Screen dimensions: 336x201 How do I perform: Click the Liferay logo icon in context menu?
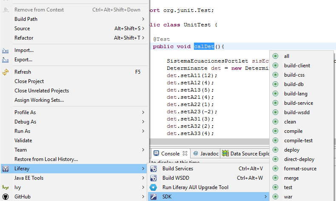click(x=6, y=169)
